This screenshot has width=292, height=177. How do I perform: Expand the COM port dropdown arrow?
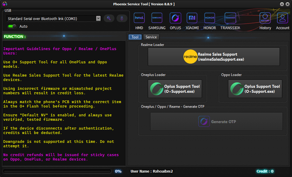point(98,18)
